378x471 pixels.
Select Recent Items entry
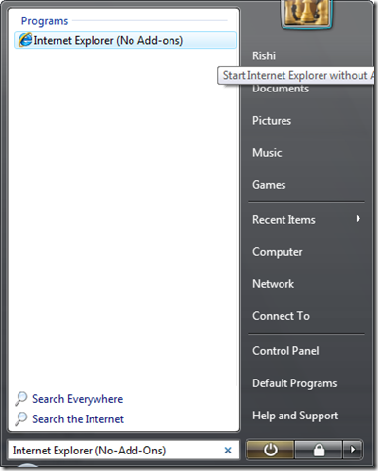click(283, 220)
